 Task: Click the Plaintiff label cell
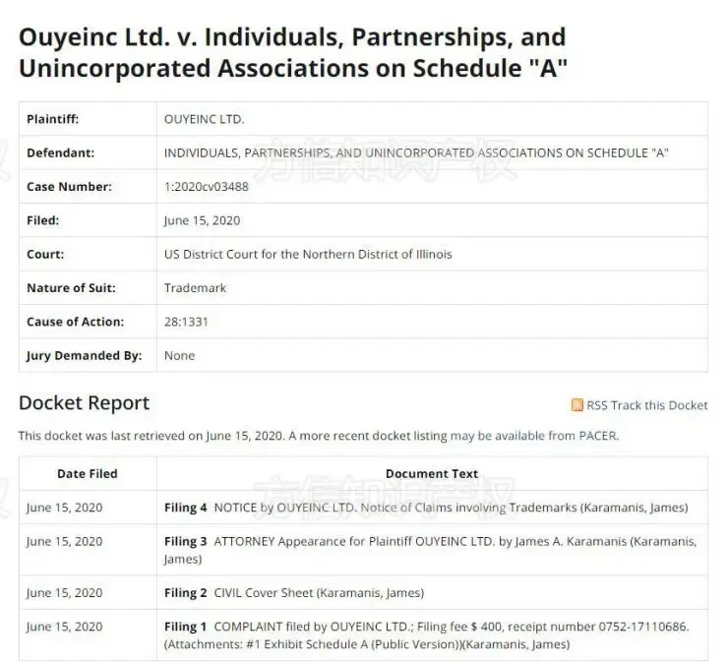tap(88, 119)
